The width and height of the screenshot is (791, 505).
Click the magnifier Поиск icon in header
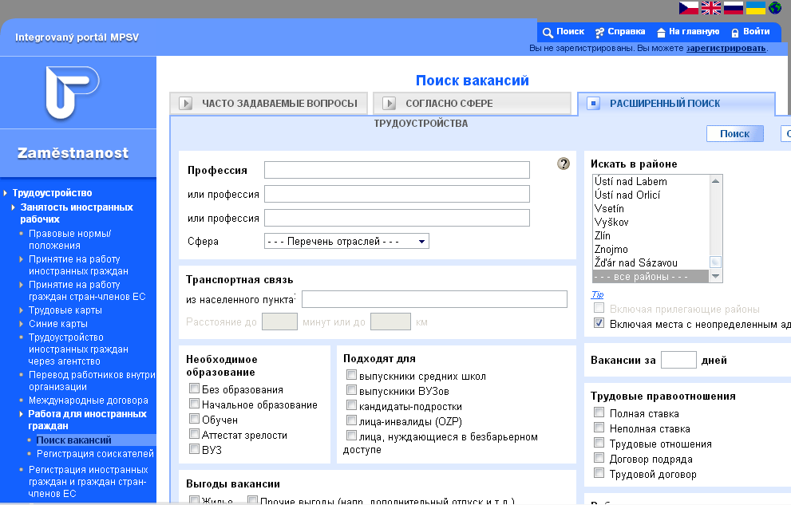[x=548, y=33]
